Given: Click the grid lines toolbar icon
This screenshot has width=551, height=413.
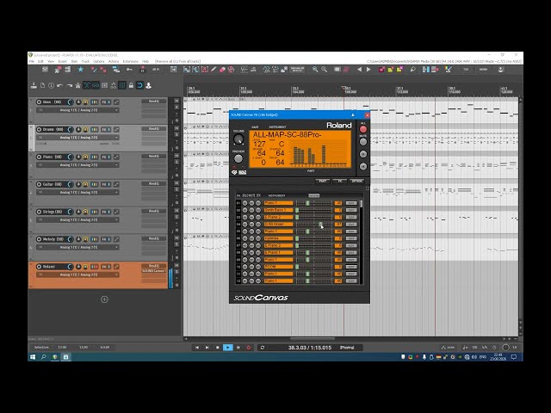Looking at the screenshot, I should (122, 85).
